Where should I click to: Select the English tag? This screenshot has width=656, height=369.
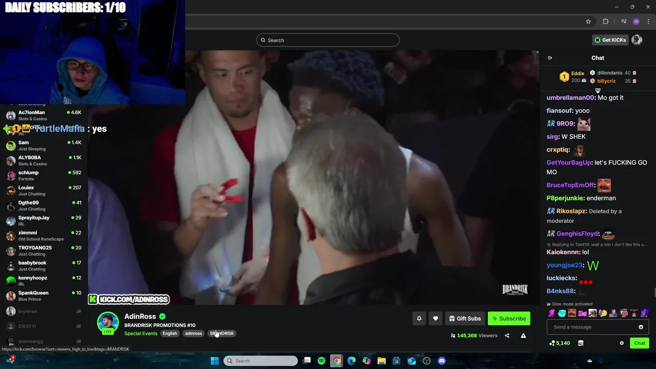click(x=170, y=333)
